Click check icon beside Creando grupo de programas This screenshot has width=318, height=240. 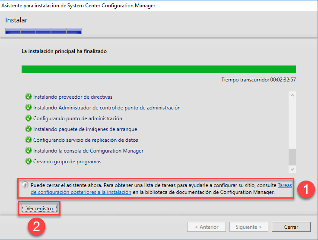pos(29,161)
